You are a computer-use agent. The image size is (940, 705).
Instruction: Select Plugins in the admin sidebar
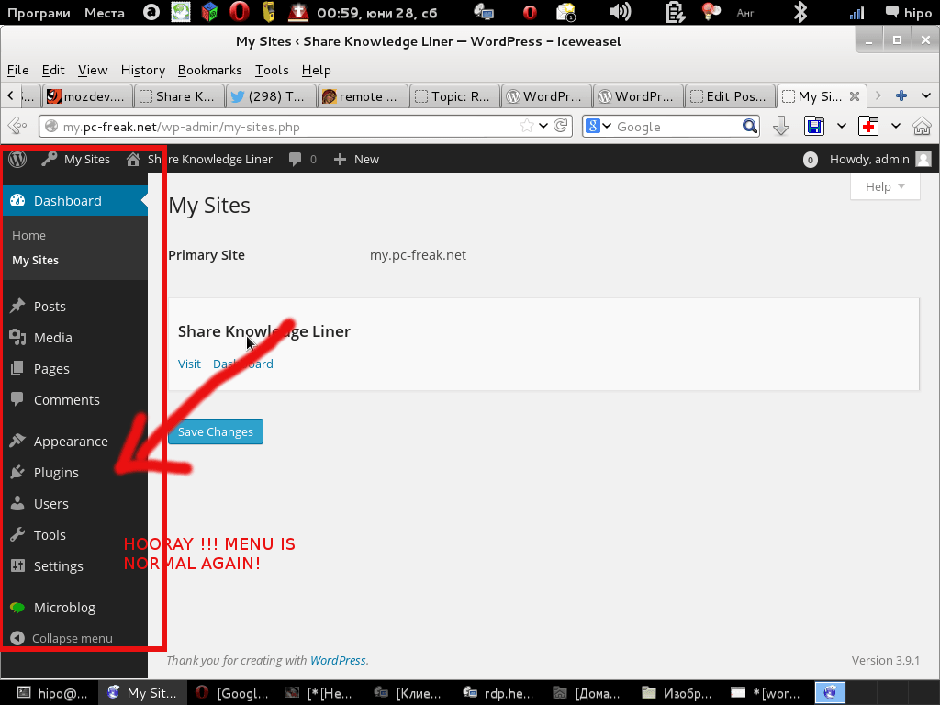coord(57,472)
